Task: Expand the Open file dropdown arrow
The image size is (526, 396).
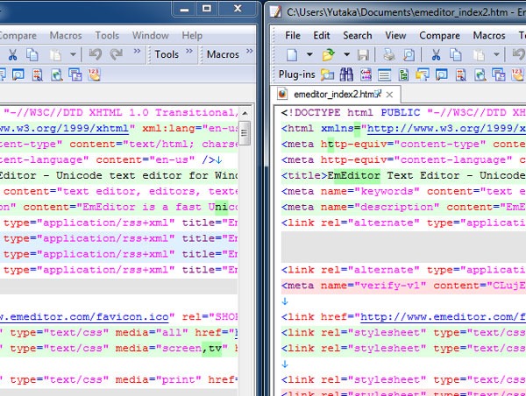Action: [346, 54]
